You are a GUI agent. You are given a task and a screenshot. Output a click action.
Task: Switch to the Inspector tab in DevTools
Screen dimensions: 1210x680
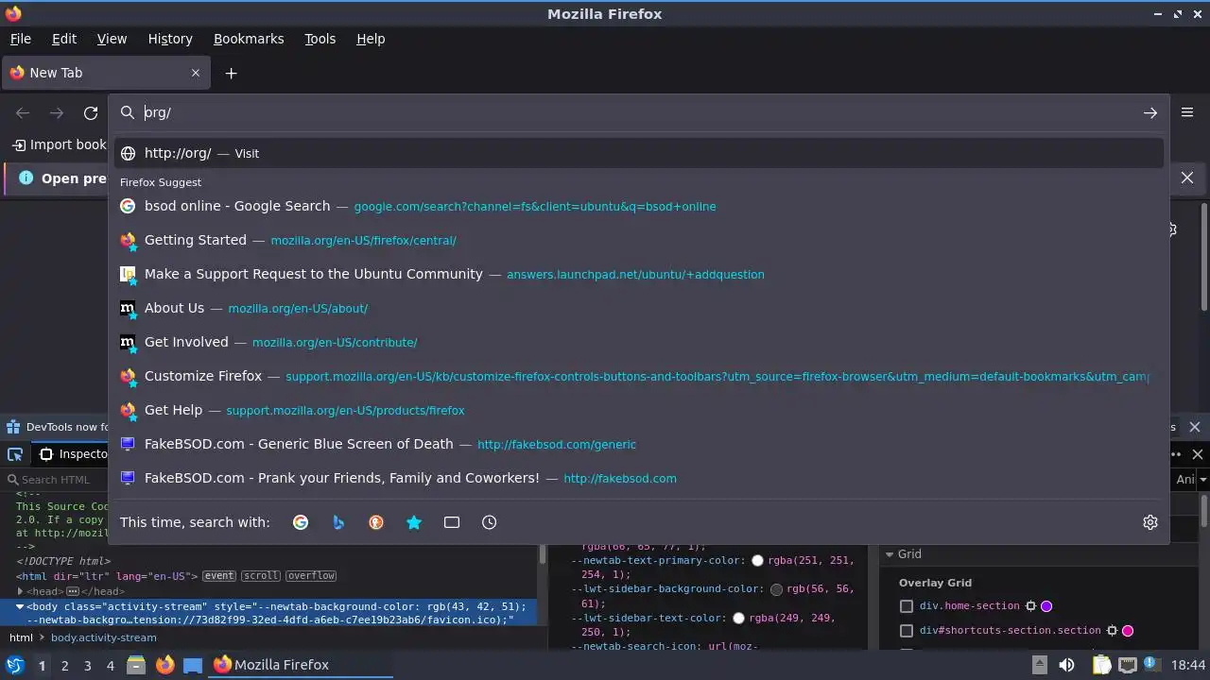(74, 454)
